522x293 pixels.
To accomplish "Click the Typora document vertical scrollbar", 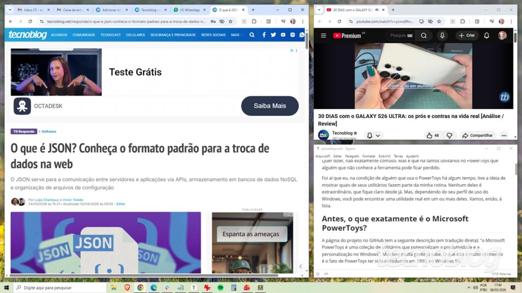I will pyautogui.click(x=516, y=169).
